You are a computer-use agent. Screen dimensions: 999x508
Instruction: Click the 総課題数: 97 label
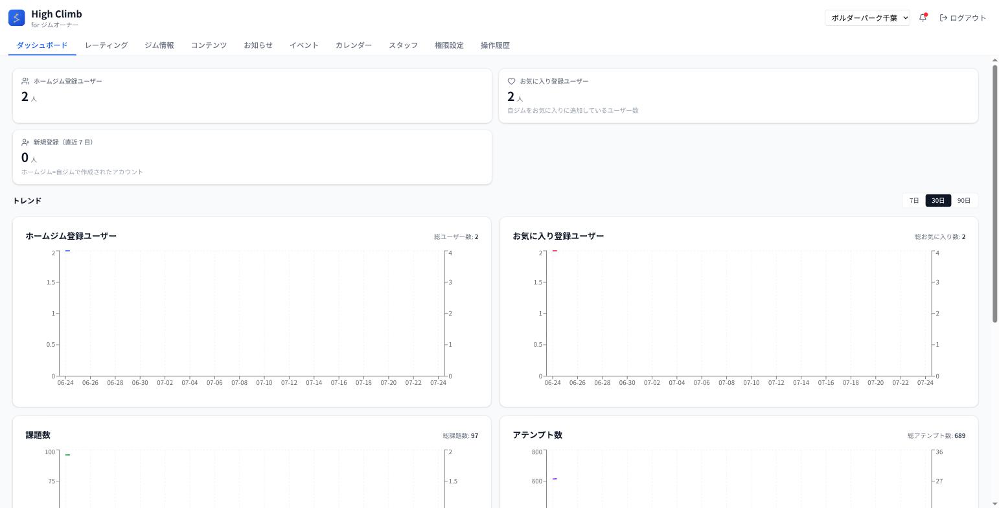point(461,435)
